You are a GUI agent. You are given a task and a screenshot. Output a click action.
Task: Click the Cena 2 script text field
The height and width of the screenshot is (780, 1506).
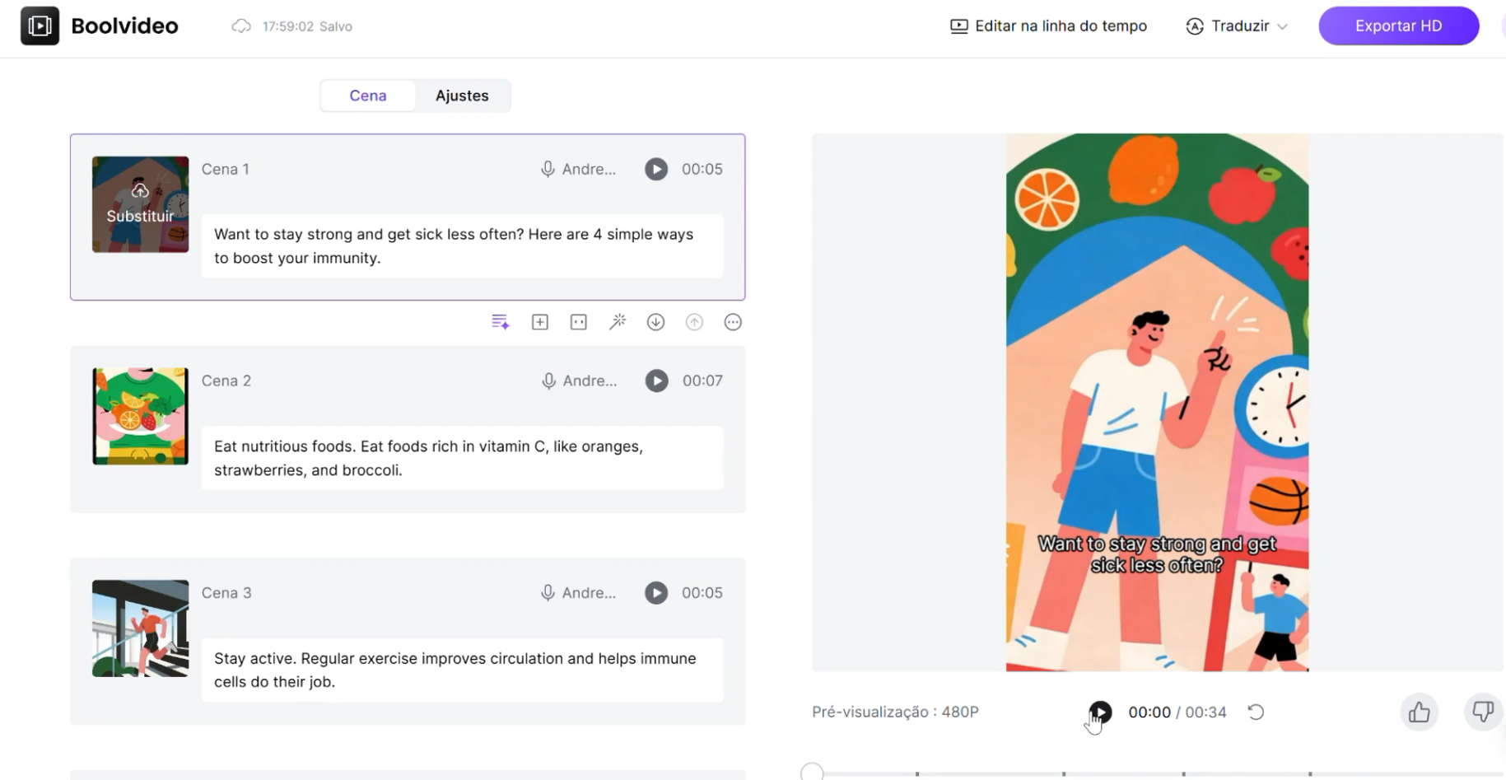point(462,458)
